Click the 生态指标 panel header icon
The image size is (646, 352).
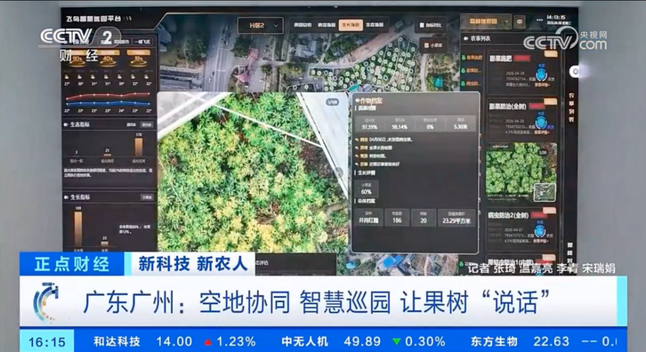[x=66, y=124]
